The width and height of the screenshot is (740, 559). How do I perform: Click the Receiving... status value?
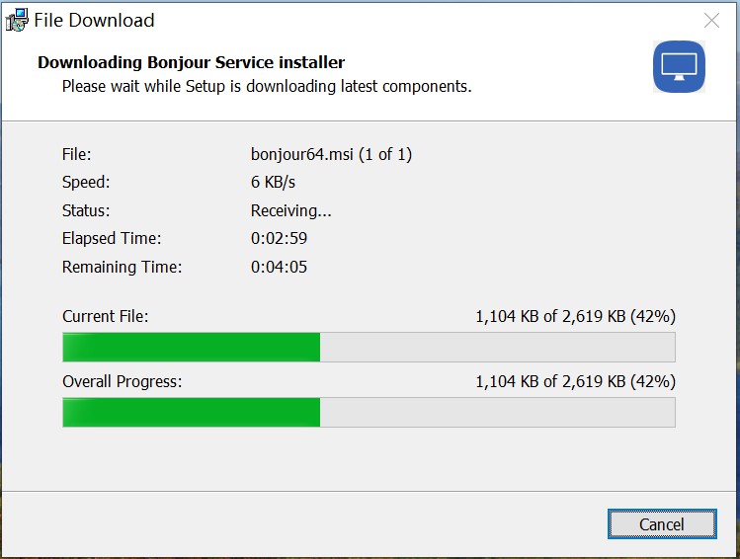pos(291,210)
